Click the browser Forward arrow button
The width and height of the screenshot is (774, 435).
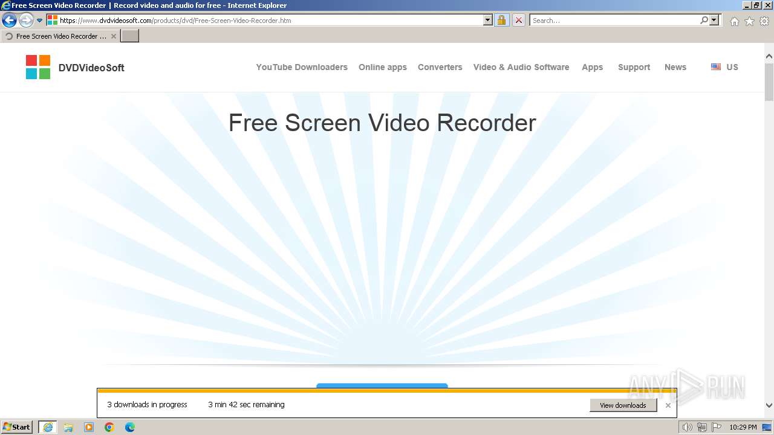coord(26,20)
